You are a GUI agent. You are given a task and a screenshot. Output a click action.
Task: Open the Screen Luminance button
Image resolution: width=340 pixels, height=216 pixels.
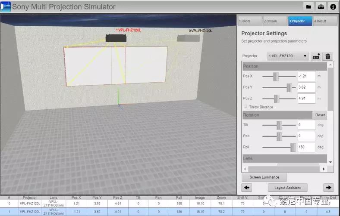tap(264, 177)
